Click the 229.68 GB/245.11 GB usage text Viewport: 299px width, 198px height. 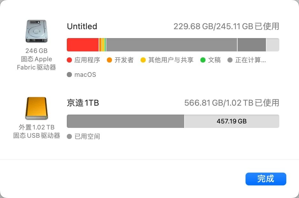pos(226,26)
